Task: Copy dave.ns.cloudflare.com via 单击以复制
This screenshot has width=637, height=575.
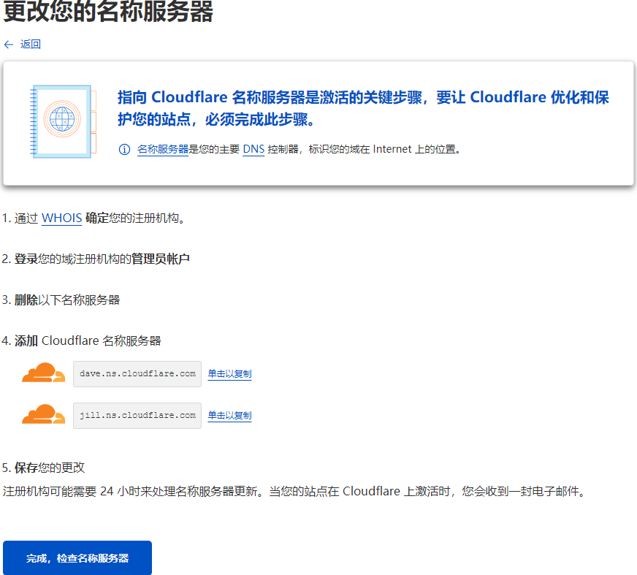Action: [229, 374]
